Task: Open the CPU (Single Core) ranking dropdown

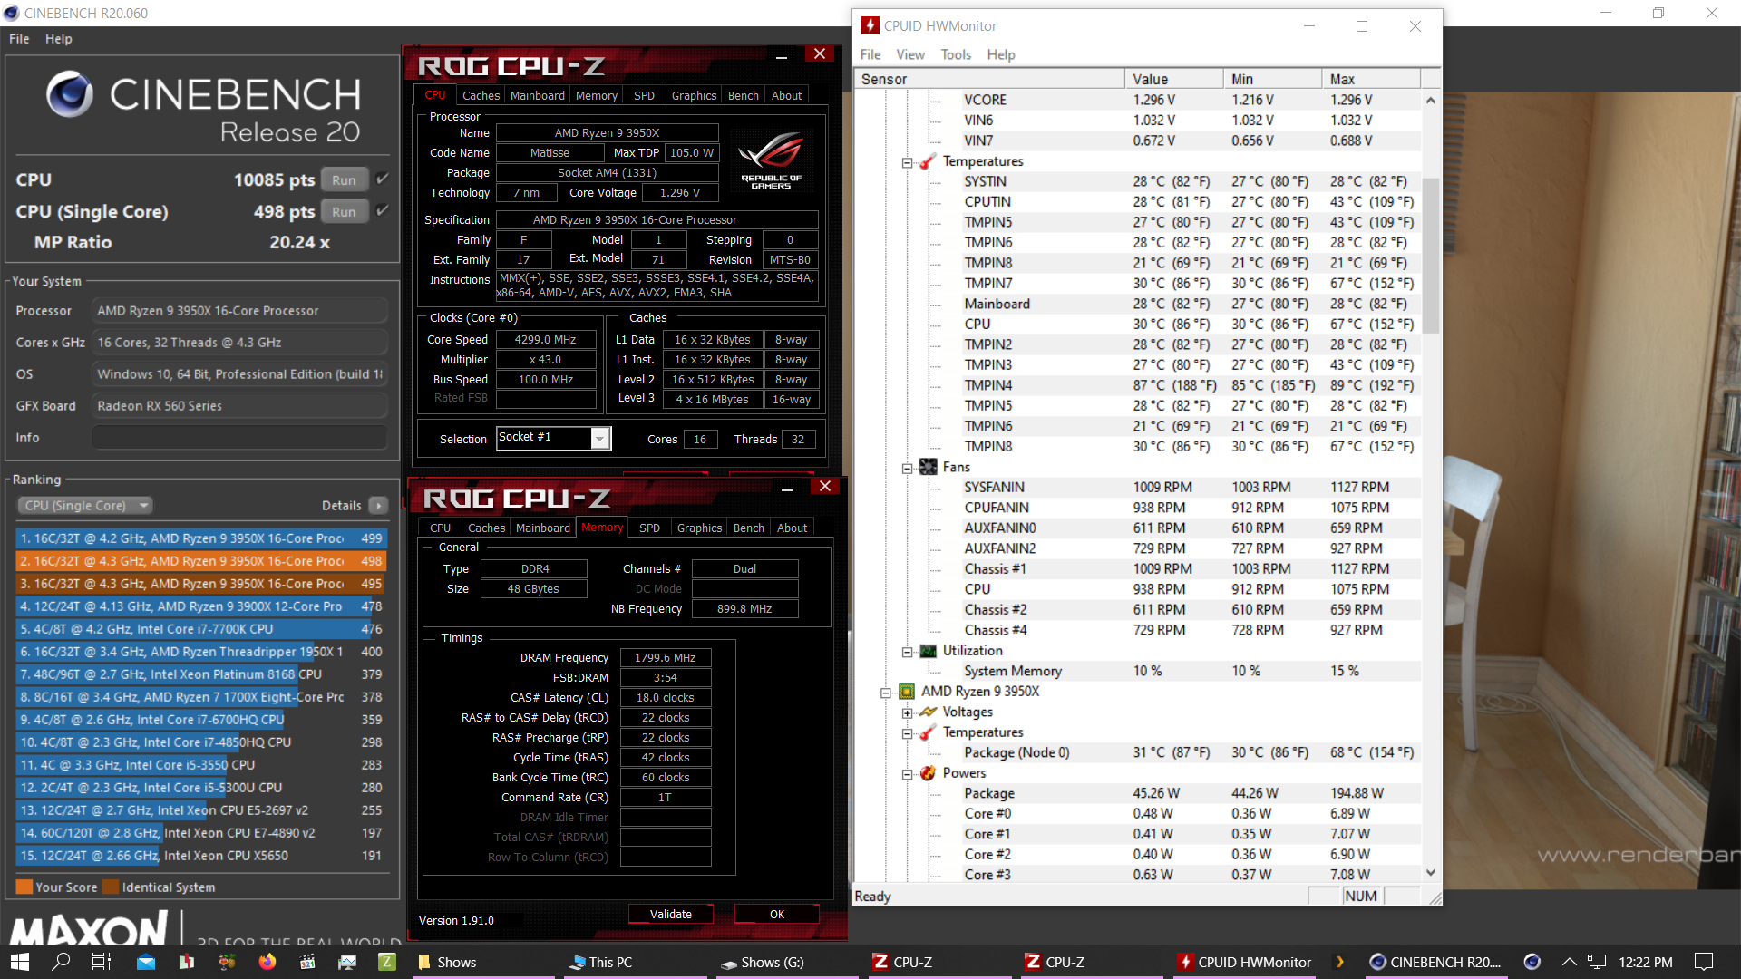Action: [x=85, y=506]
